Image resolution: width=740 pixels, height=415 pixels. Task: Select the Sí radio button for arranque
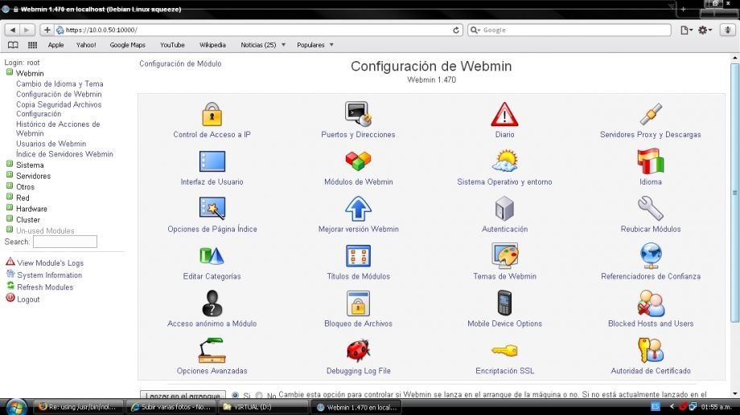pyautogui.click(x=235, y=396)
